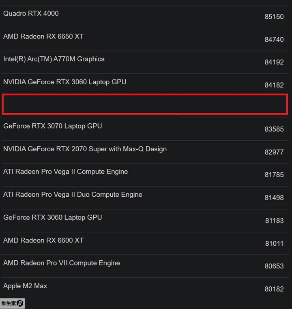292x309 pixels.
Task: Select the score 81183
Action: click(x=274, y=221)
